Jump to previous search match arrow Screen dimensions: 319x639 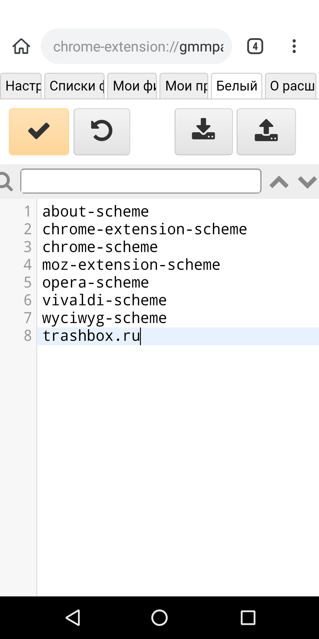pos(279,182)
